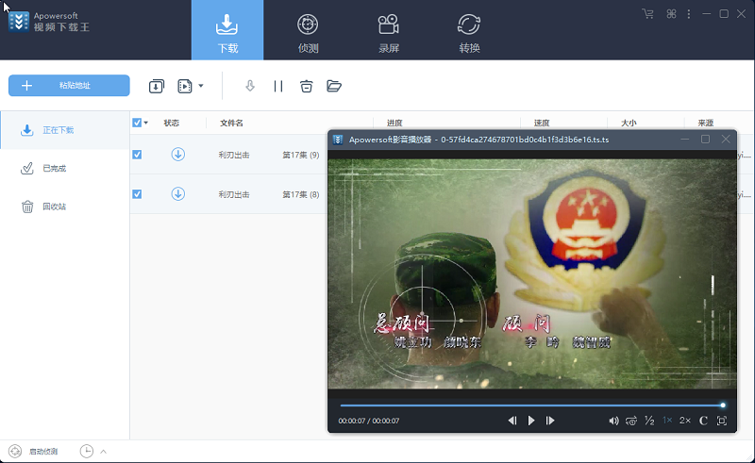
Task: Open the download folder icon
Action: click(x=334, y=86)
